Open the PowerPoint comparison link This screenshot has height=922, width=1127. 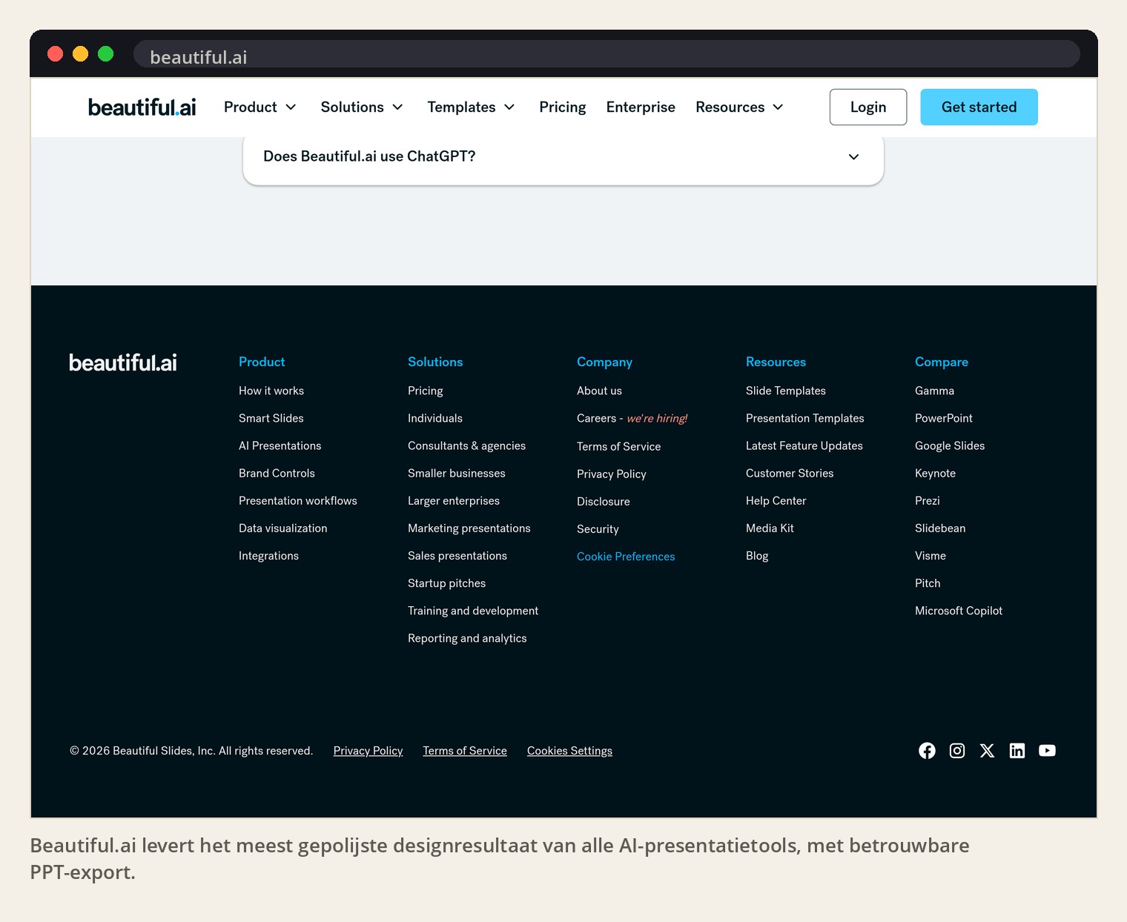[x=944, y=418]
